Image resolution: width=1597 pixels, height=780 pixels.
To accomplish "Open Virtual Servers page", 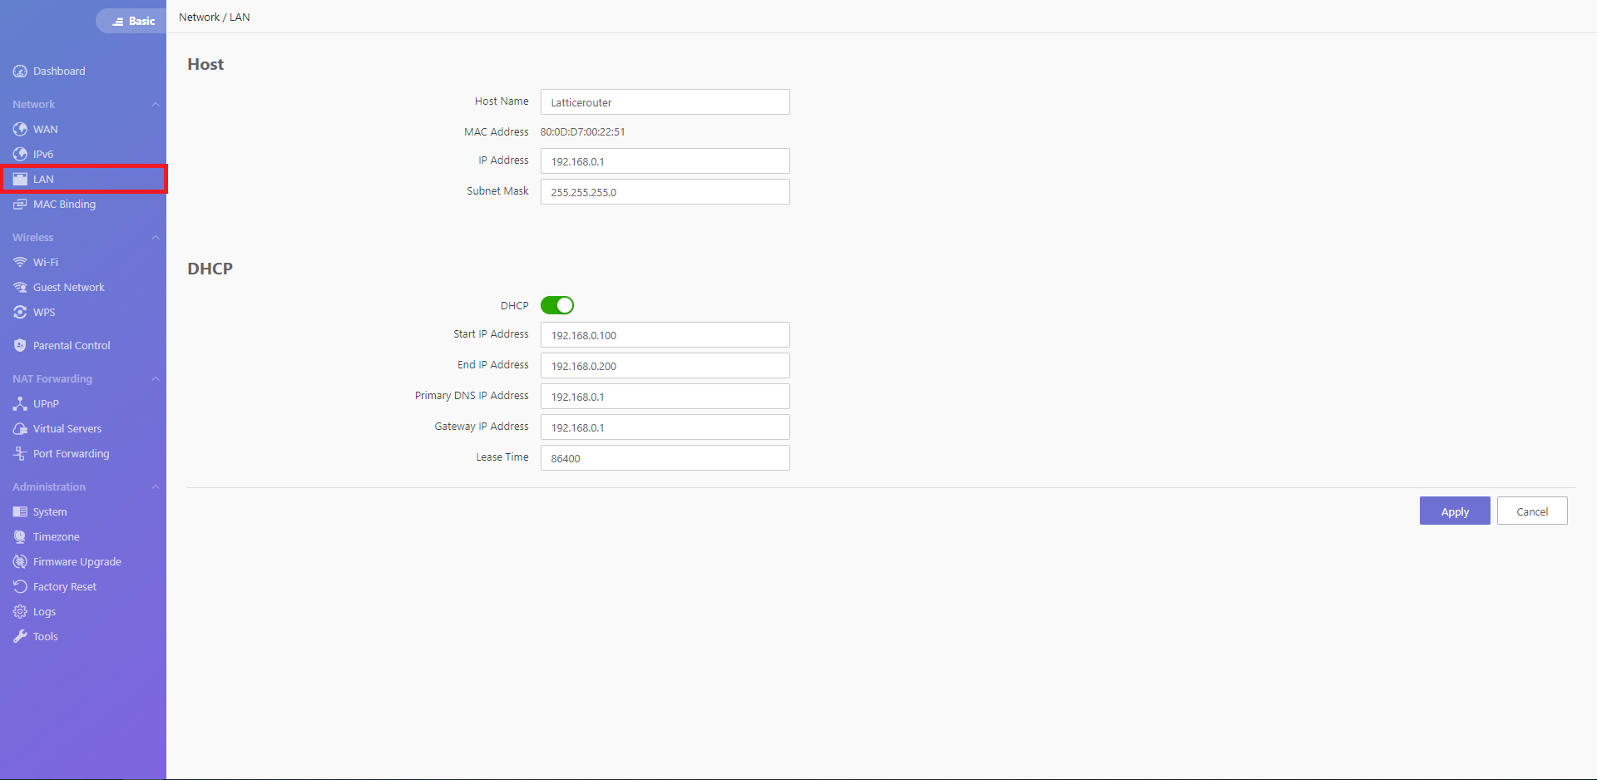I will coord(83,429).
